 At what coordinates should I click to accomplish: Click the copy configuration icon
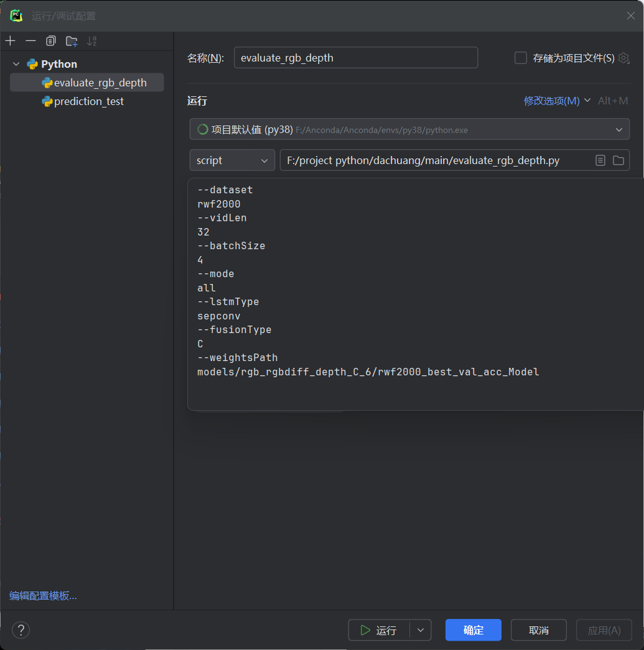pos(51,41)
